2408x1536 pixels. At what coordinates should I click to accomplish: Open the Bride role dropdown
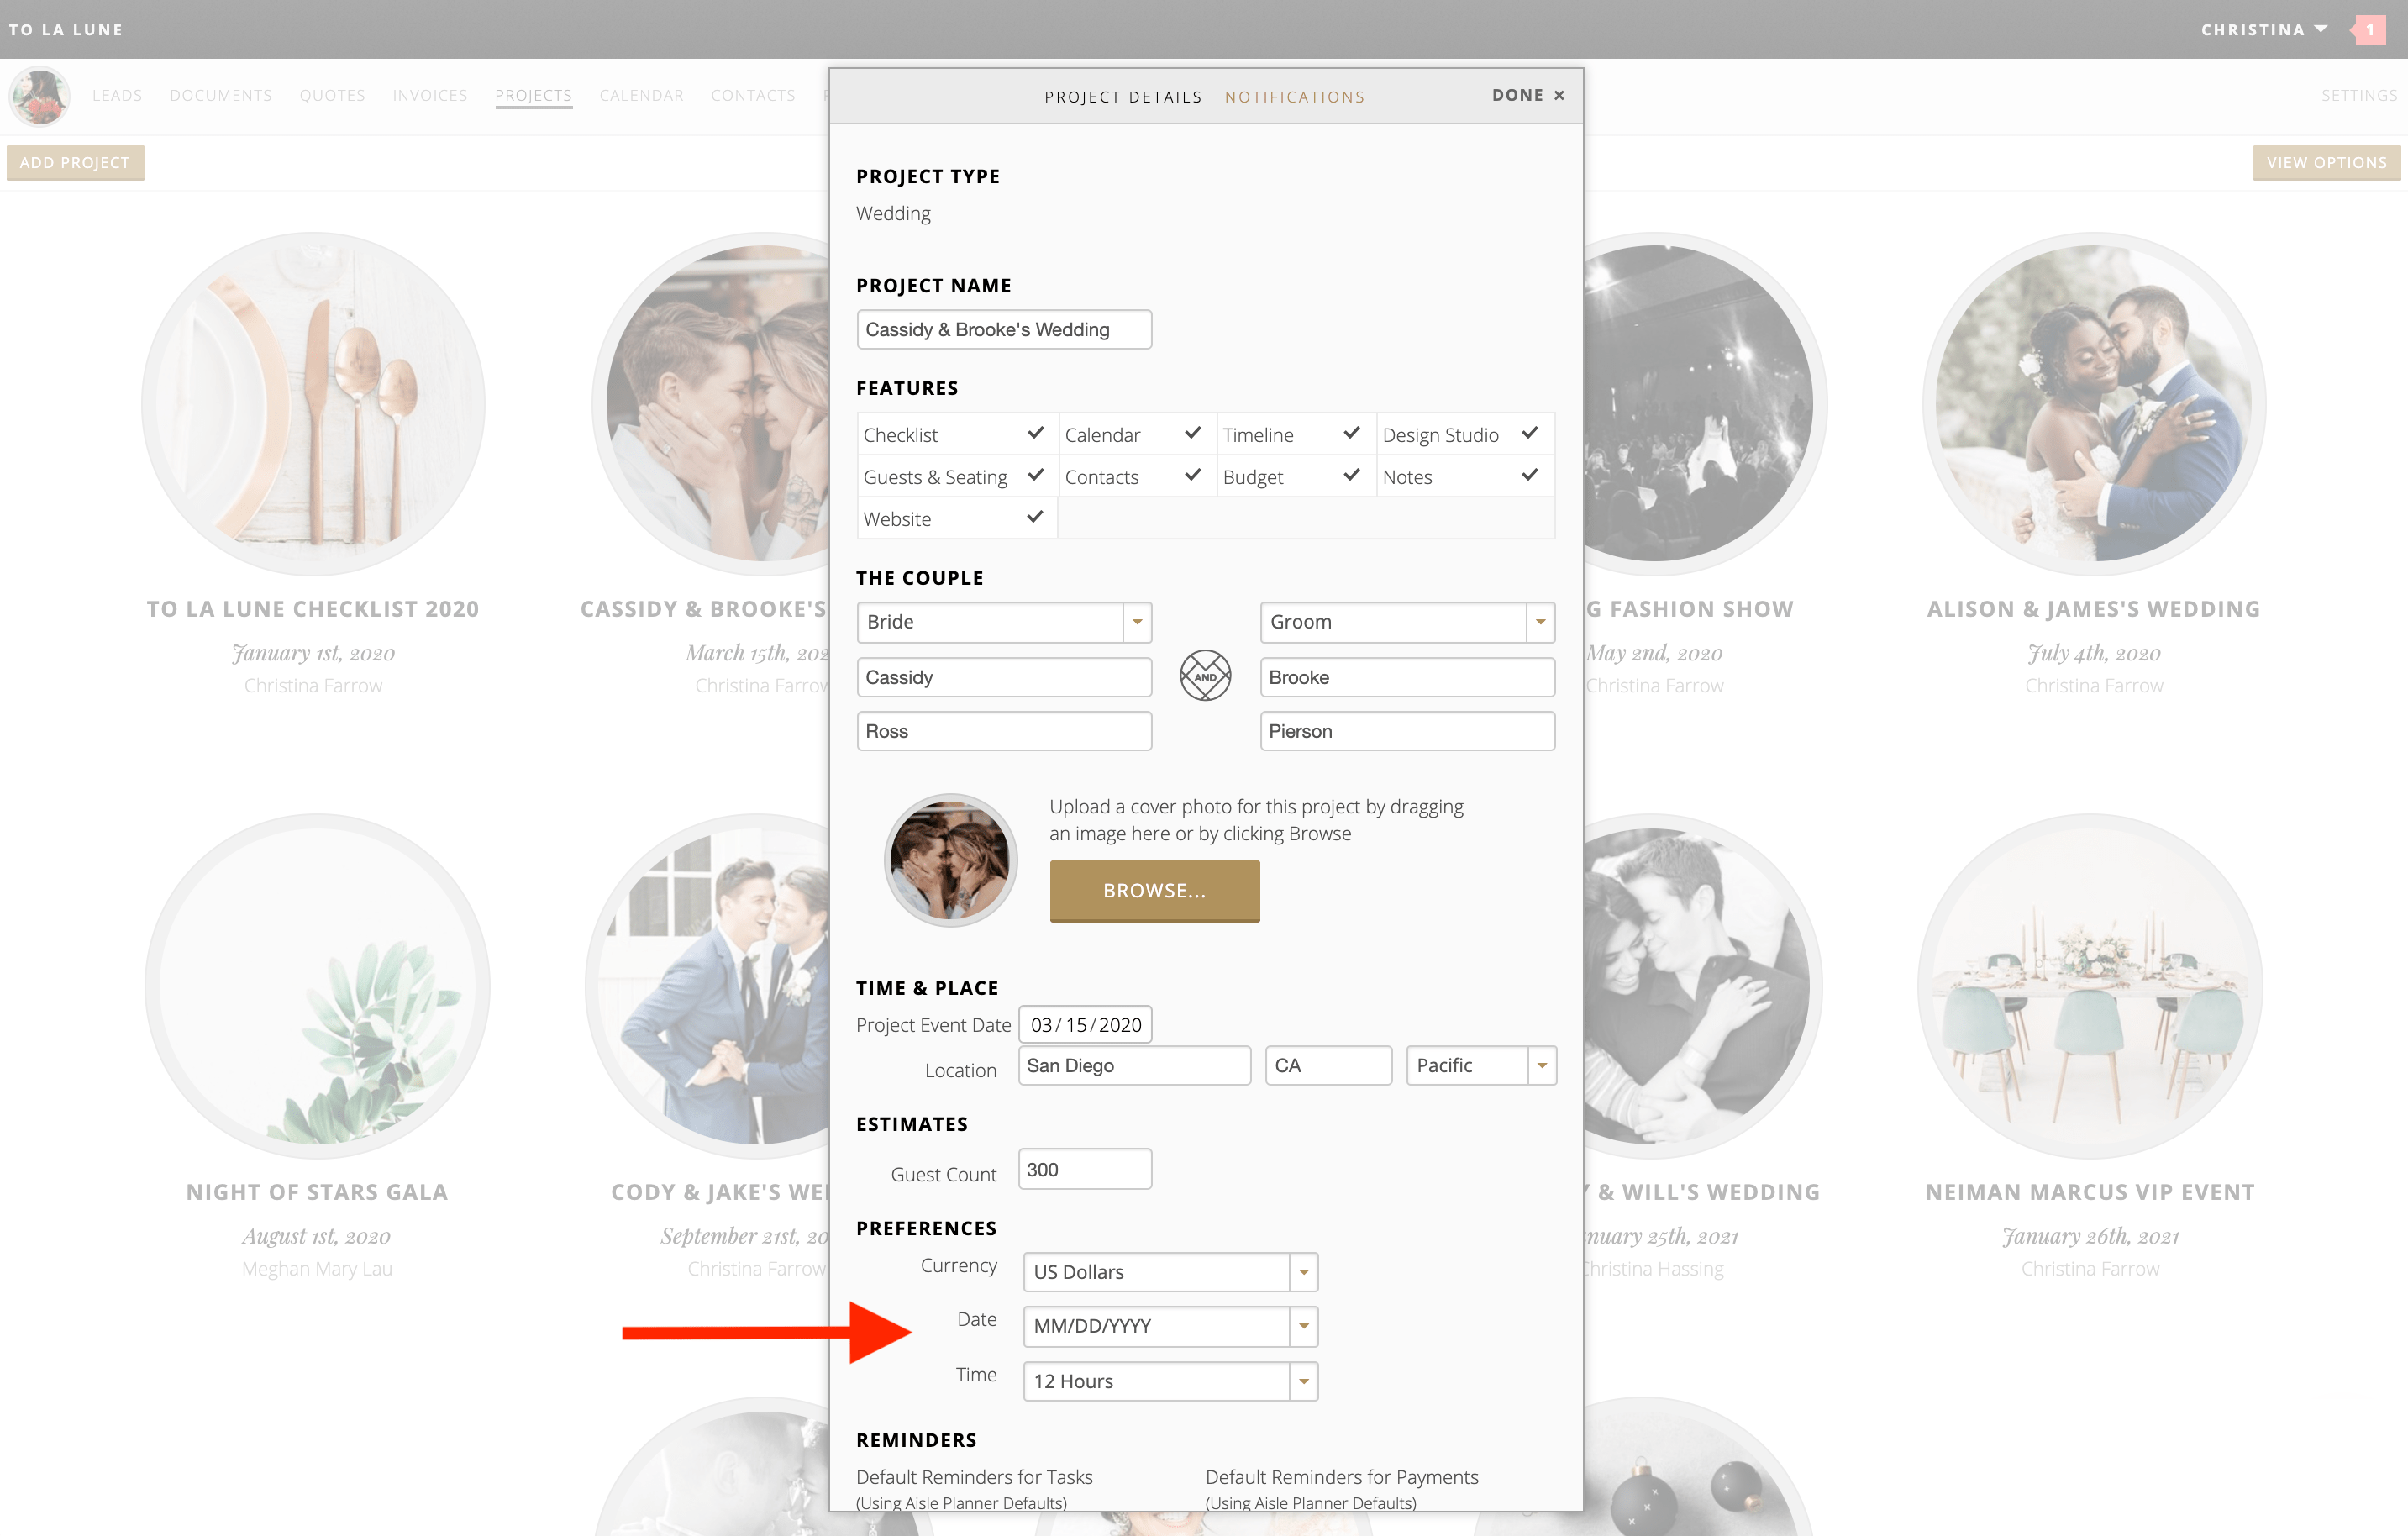tap(1136, 622)
